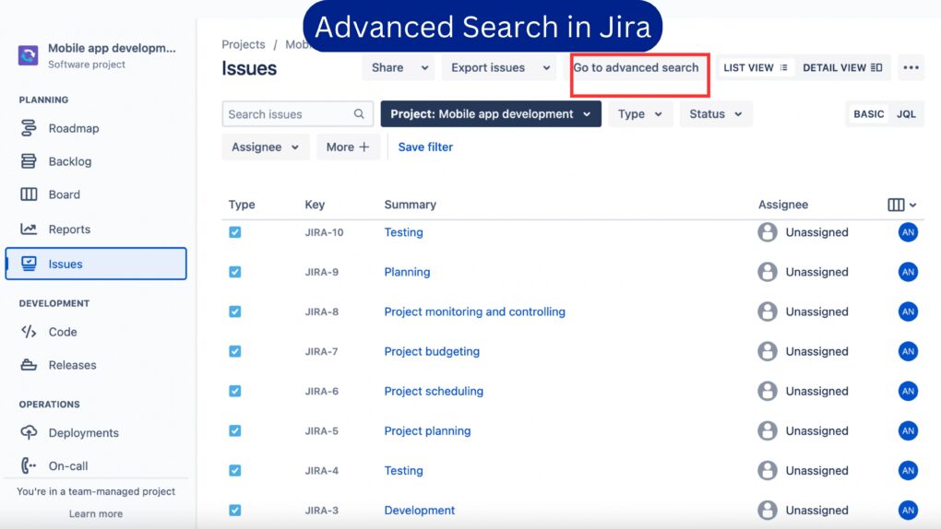This screenshot has height=529, width=941.
Task: Open the Reports chart icon
Action: 29,229
